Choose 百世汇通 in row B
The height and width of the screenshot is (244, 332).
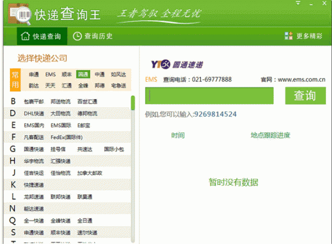coord(87,101)
